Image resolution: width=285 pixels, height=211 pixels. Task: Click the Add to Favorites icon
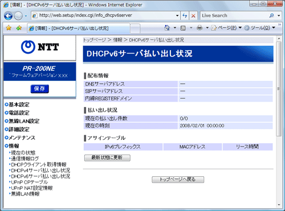pos(19,28)
